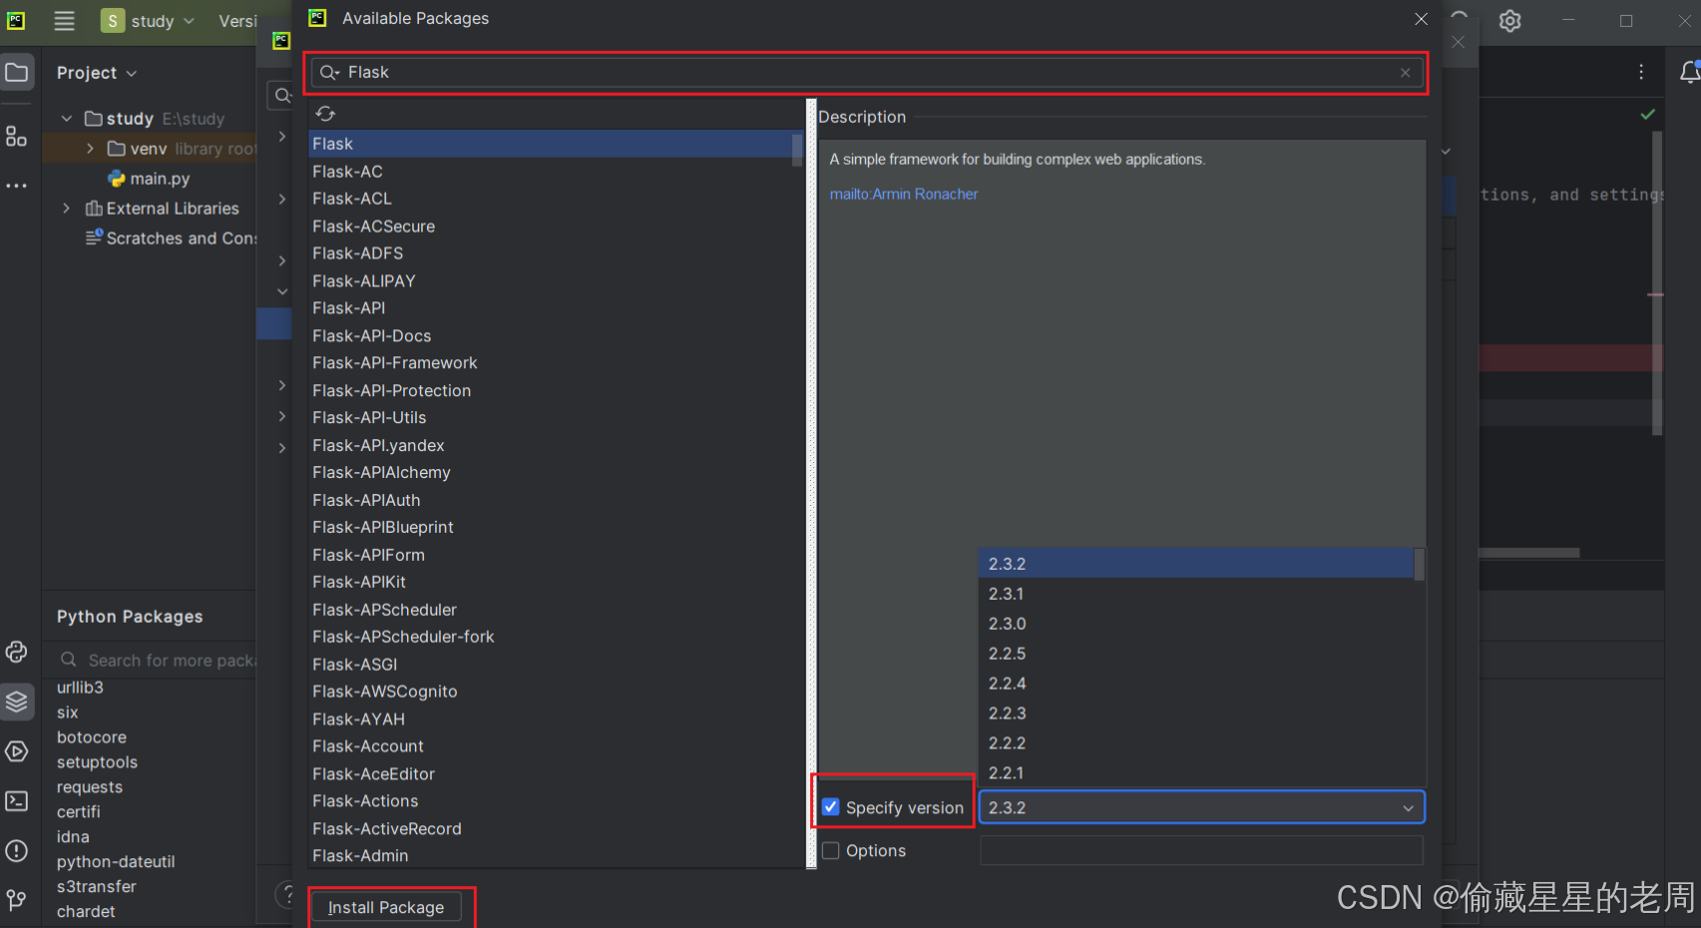The image size is (1701, 928).
Task: Expand External Libraries node
Action: click(x=67, y=209)
